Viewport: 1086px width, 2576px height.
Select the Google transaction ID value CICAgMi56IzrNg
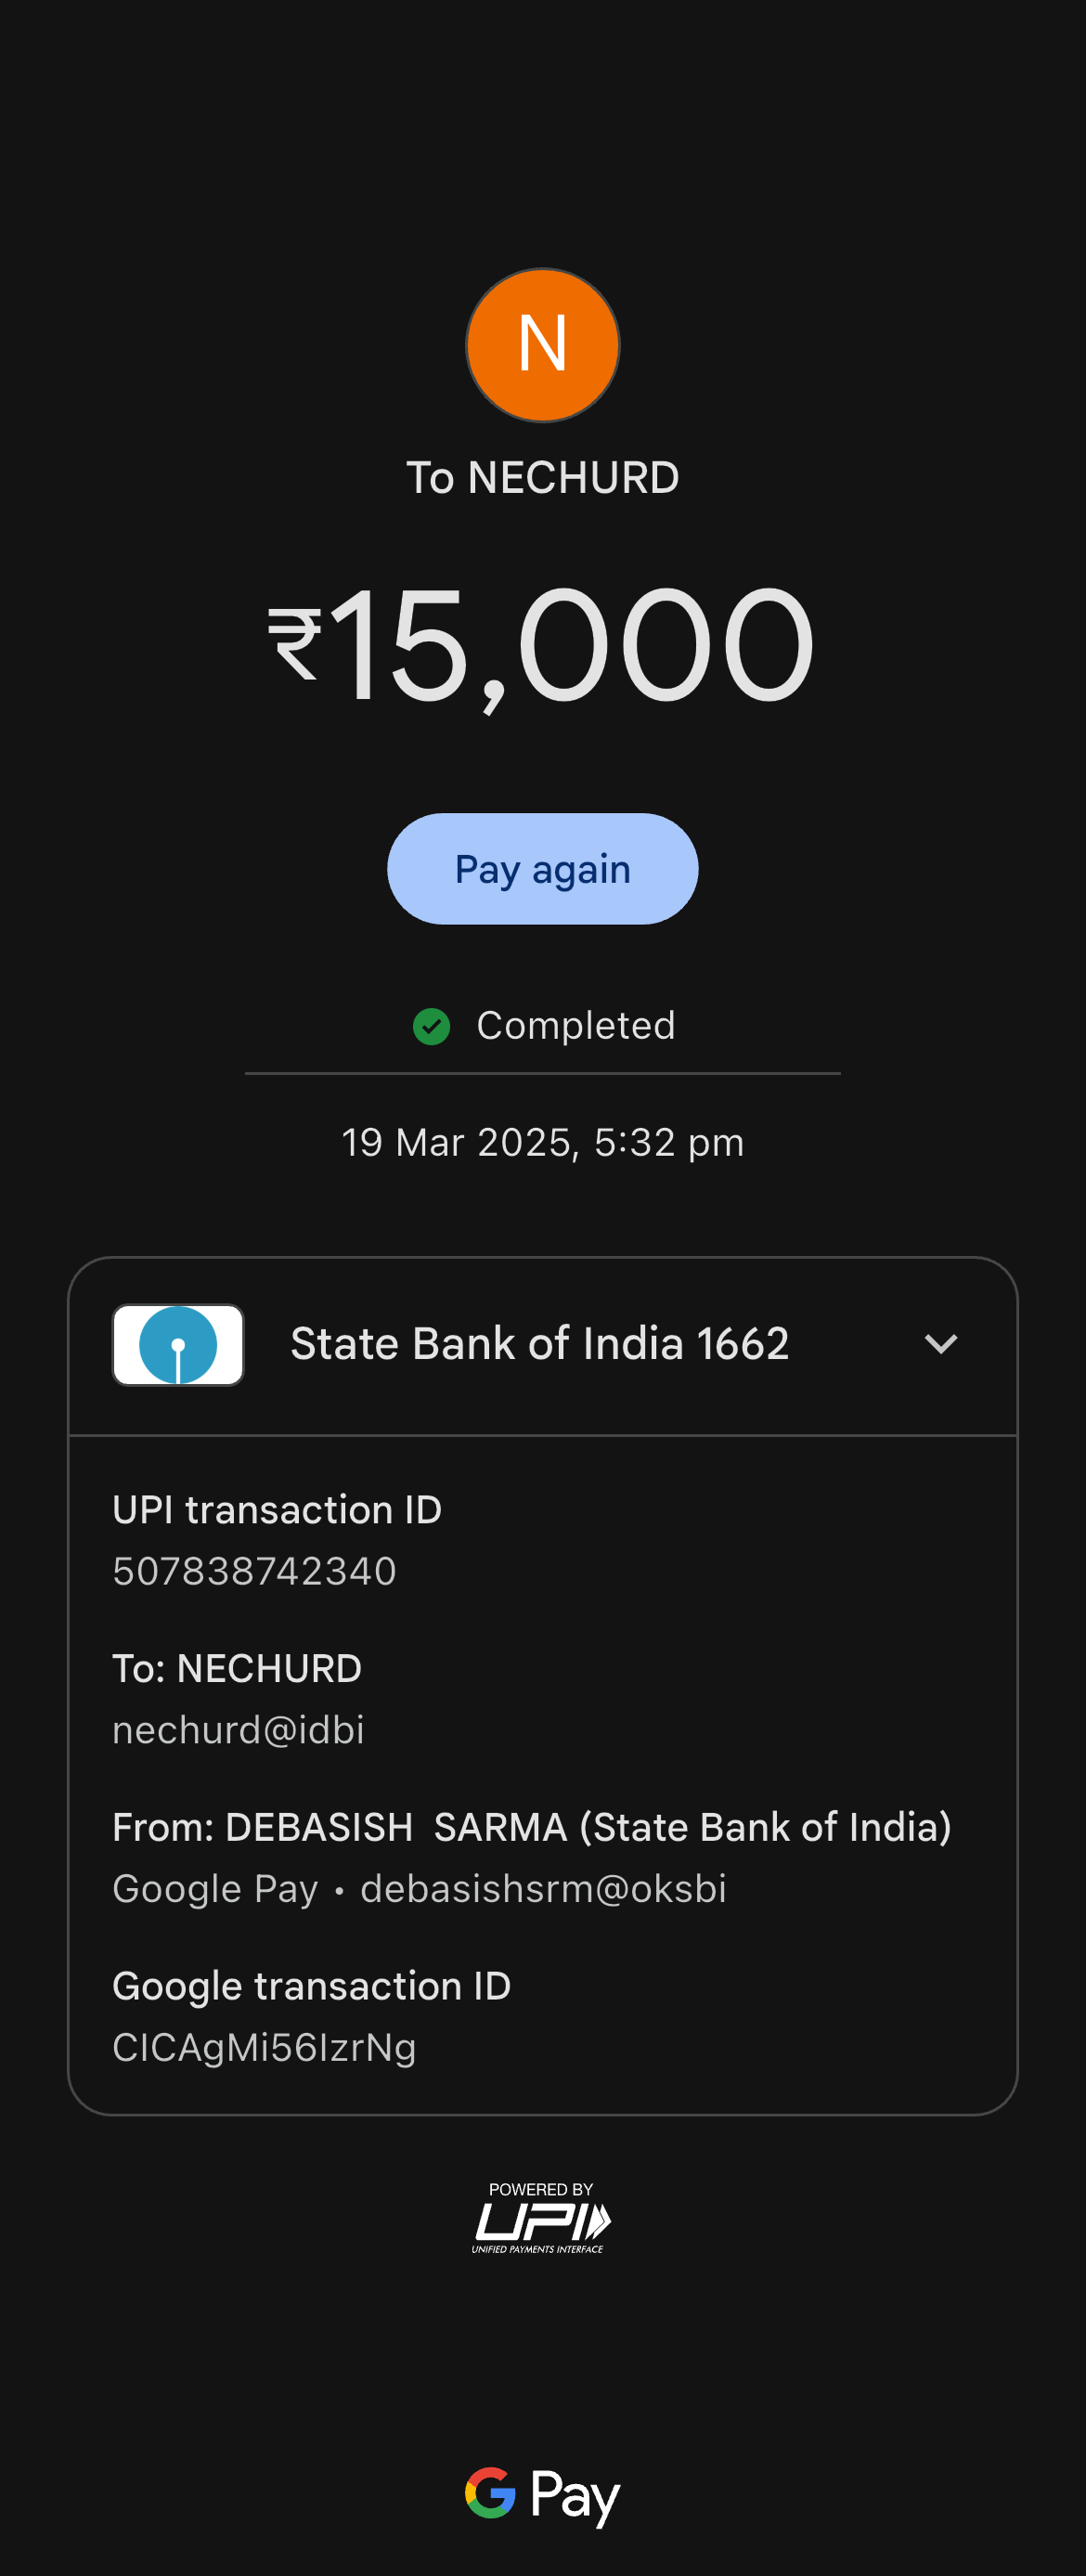pyautogui.click(x=264, y=2047)
